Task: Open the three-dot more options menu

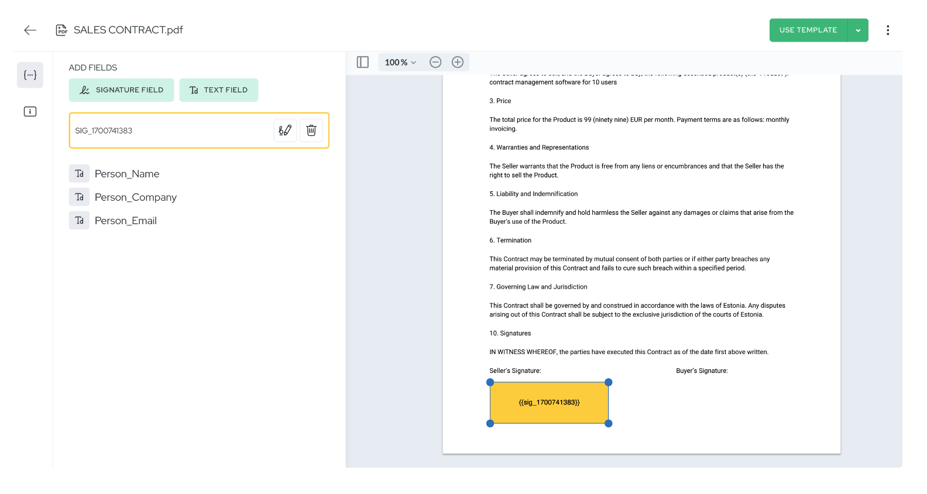Action: click(x=888, y=30)
